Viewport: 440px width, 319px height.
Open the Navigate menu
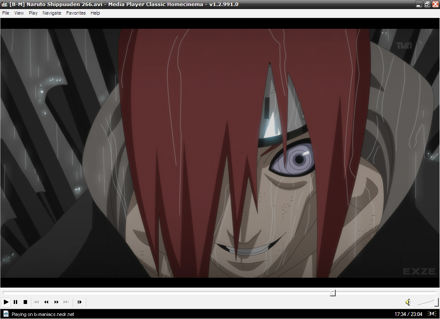coord(52,13)
